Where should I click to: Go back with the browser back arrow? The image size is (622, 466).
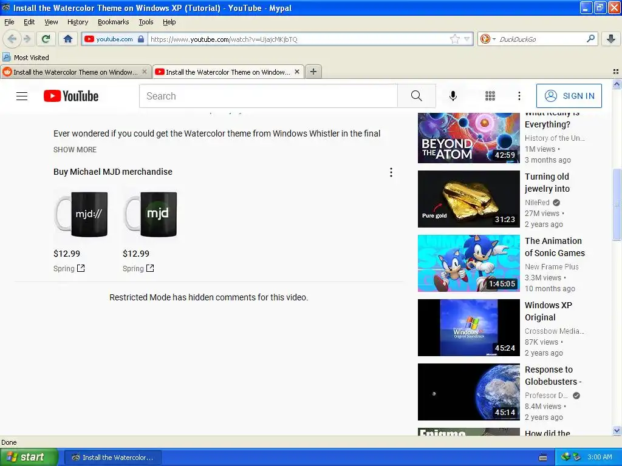pos(12,39)
